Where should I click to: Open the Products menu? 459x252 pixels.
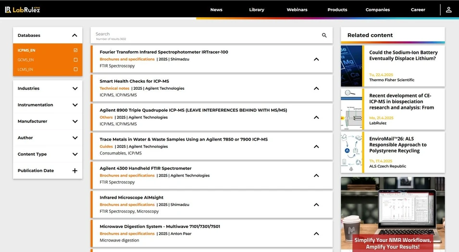click(x=337, y=10)
